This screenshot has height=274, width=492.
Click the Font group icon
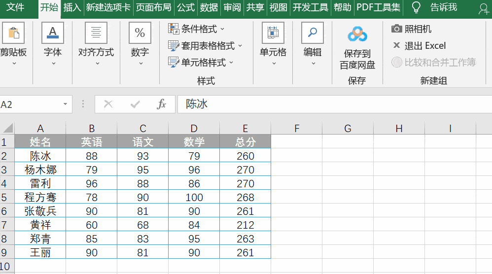(x=53, y=33)
